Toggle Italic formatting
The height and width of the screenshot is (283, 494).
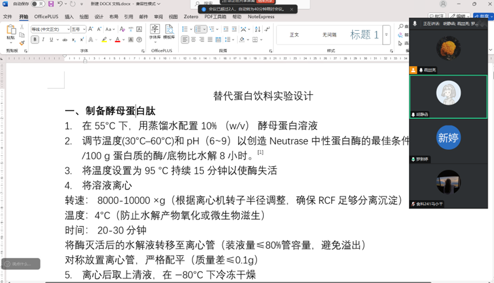tap(43, 40)
